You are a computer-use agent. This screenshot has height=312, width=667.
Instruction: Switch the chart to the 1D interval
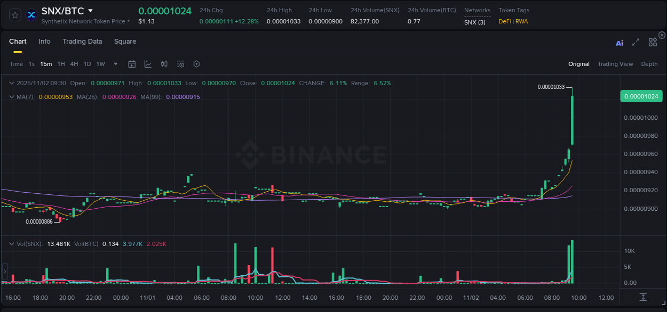[87, 64]
